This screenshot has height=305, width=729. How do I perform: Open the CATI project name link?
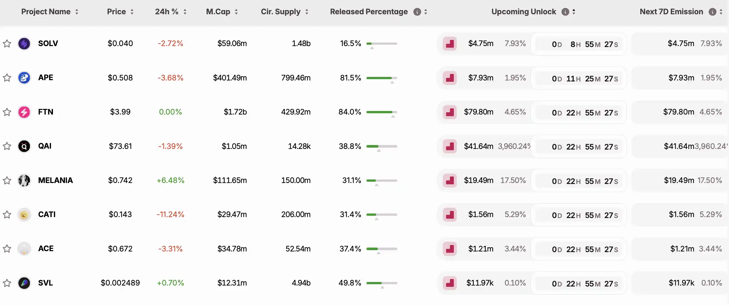tap(47, 214)
